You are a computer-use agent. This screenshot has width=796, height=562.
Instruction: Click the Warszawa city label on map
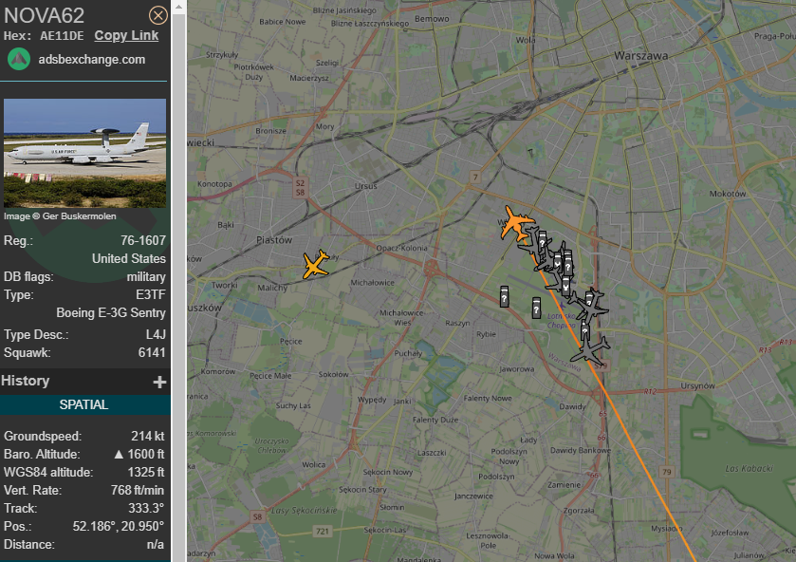pyautogui.click(x=640, y=55)
